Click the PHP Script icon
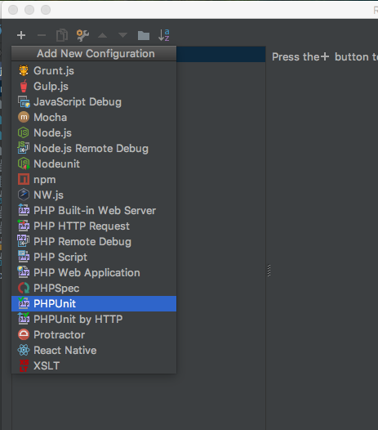This screenshot has height=430, width=378. 24,257
